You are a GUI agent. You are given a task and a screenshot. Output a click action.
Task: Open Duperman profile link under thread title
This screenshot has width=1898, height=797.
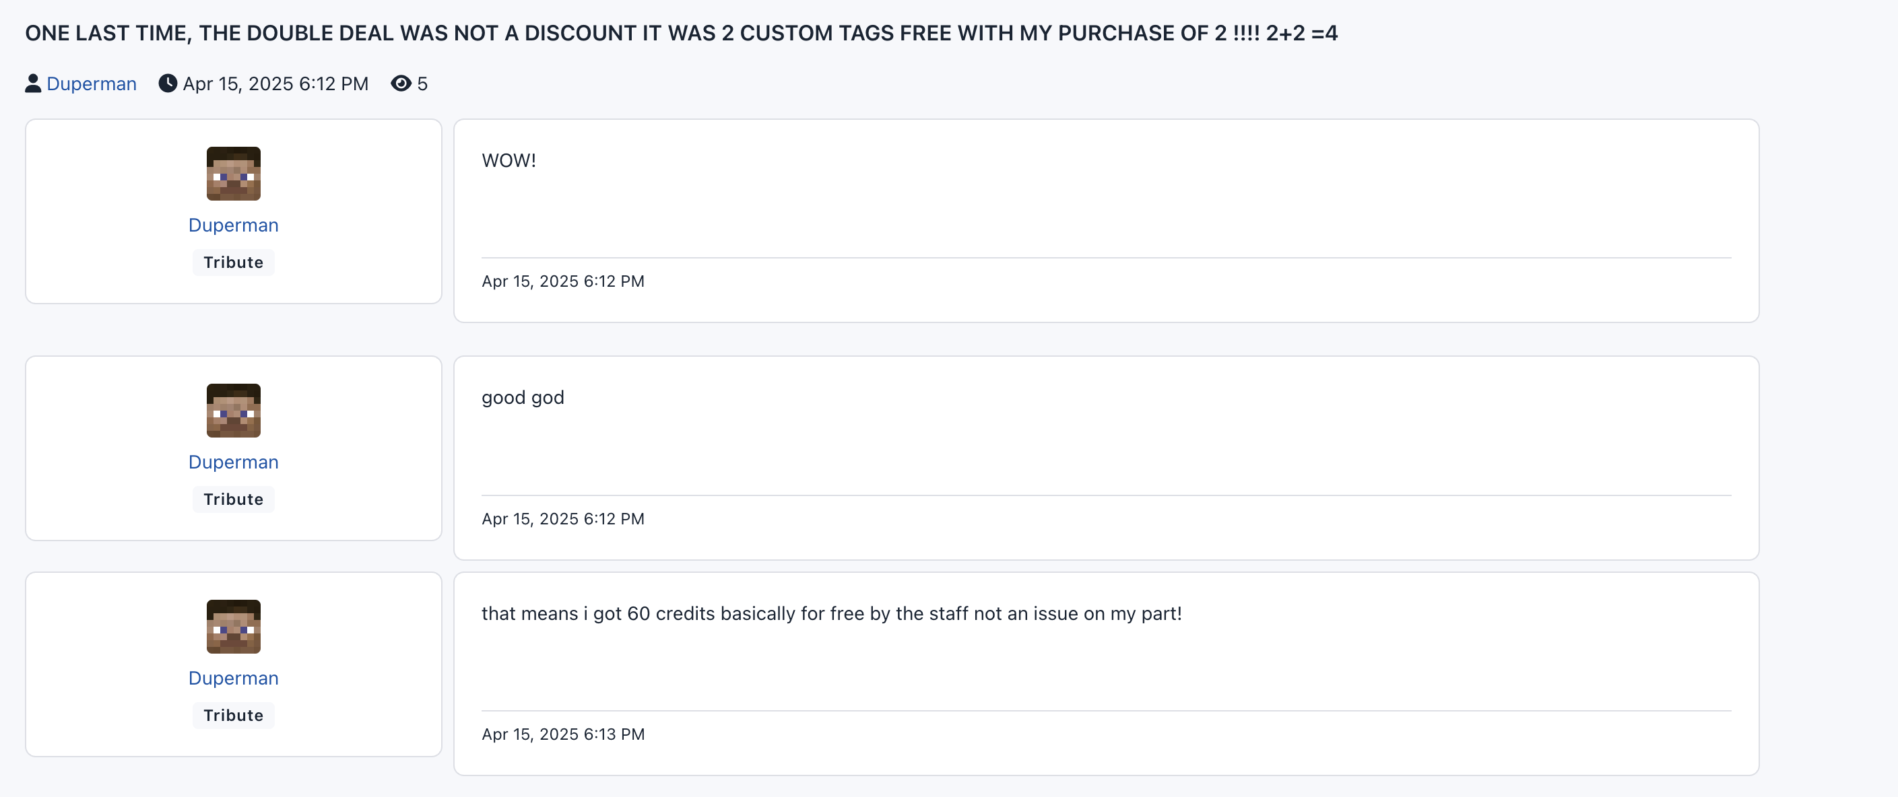[92, 84]
